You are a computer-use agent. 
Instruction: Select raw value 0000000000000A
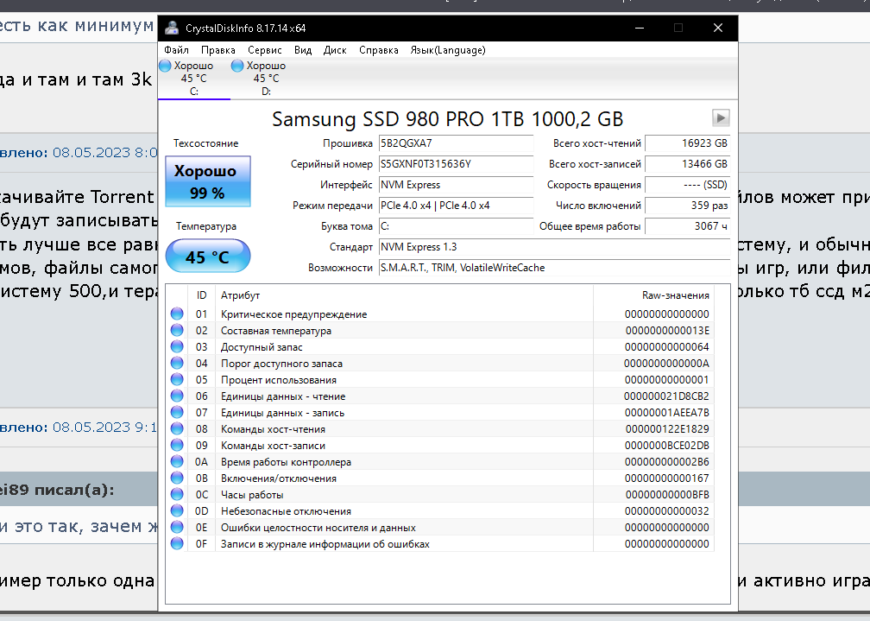tap(666, 364)
